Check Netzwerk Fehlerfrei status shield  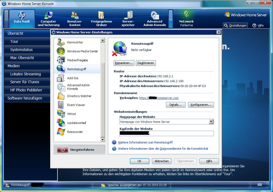(x=187, y=13)
